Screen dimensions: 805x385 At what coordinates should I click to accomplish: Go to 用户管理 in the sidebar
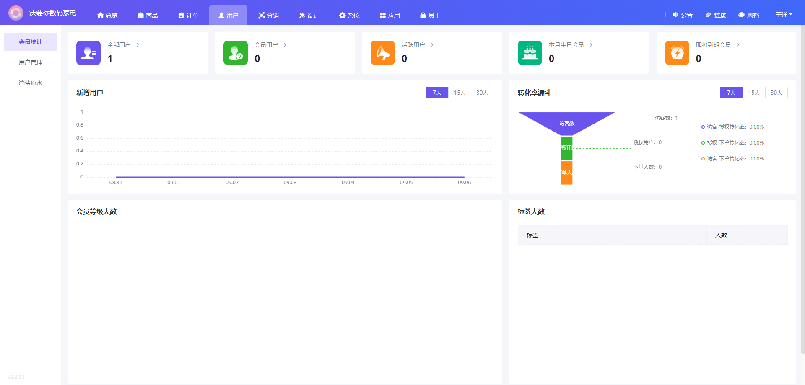(x=31, y=62)
